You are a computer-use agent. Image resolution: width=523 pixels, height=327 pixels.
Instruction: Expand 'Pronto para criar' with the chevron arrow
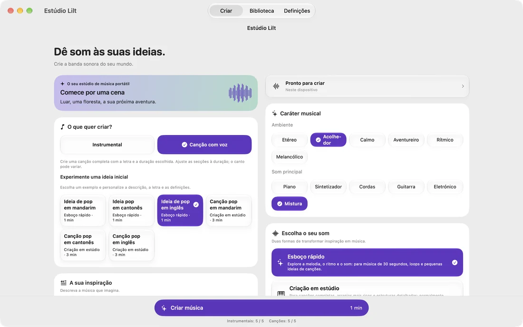pyautogui.click(x=463, y=87)
